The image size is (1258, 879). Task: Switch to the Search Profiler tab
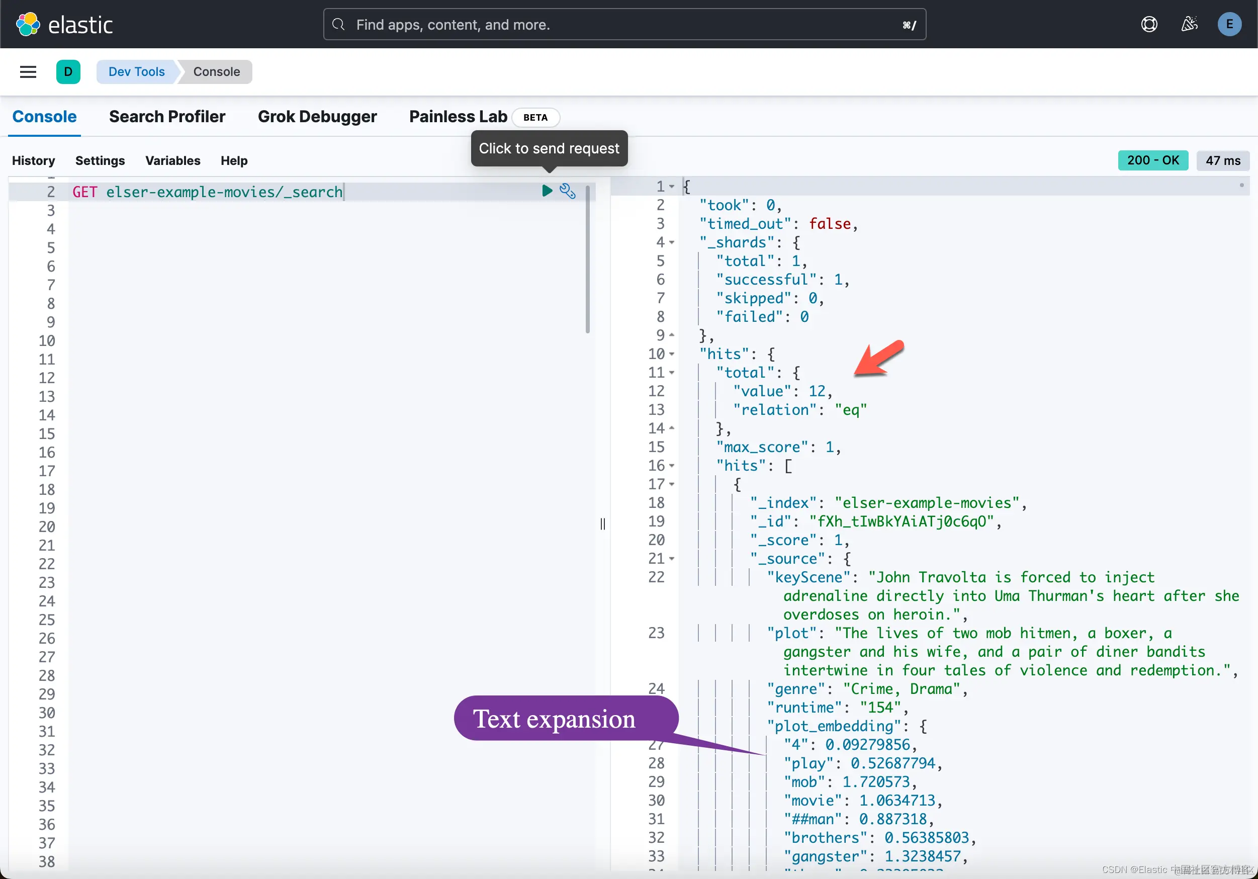pos(167,117)
